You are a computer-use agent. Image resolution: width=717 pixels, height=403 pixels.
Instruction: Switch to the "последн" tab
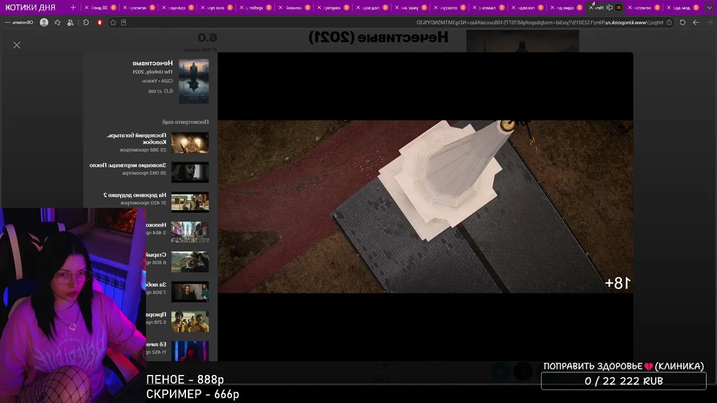coord(527,8)
